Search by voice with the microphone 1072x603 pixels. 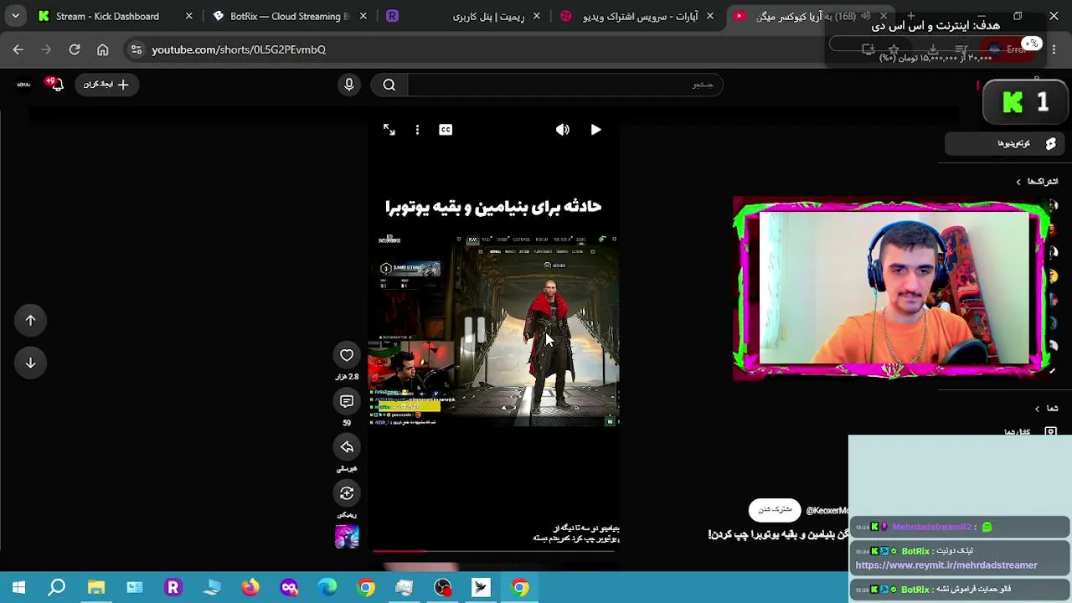(349, 85)
